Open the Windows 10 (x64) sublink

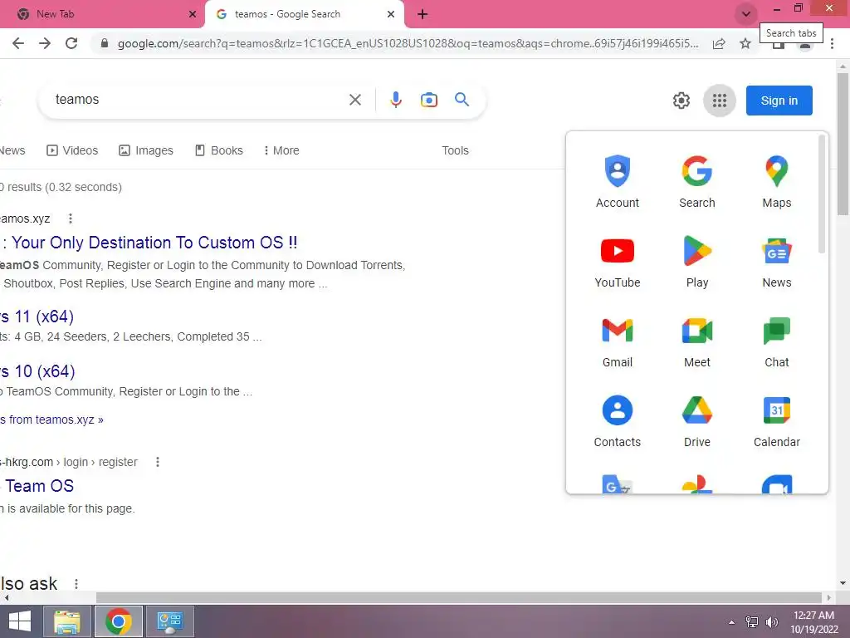[x=37, y=371]
